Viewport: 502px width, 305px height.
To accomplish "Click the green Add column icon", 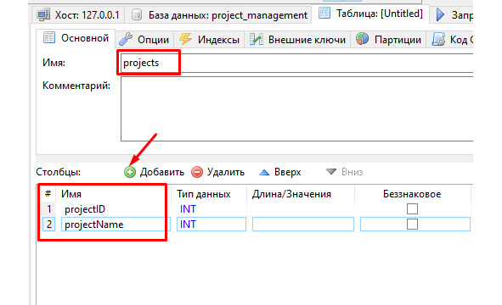I will [130, 172].
